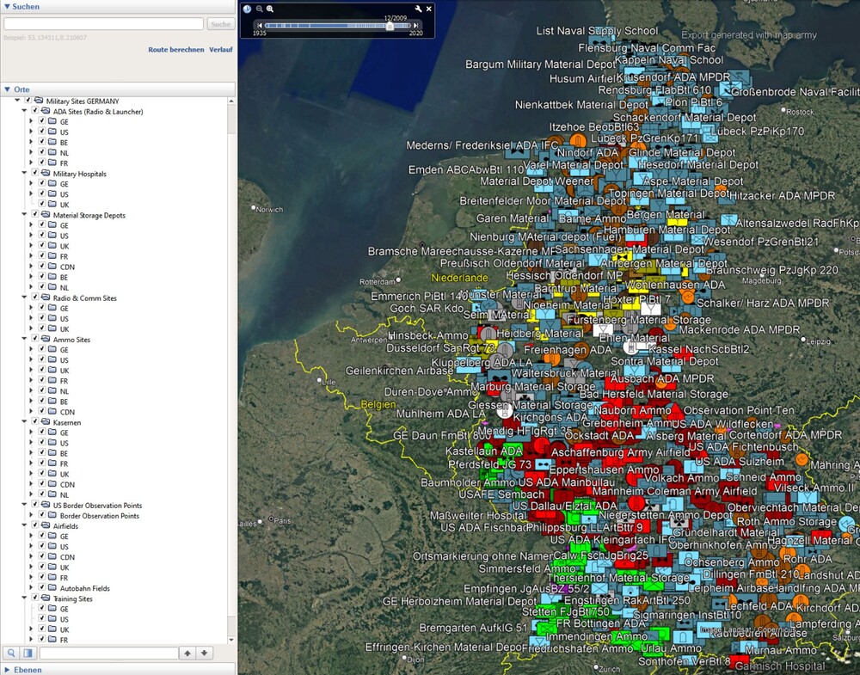Collapse the Military Hospitals node
Viewport: 860px width, 675px height.
click(24, 174)
